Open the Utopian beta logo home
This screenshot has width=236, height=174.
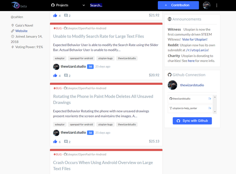19,5
